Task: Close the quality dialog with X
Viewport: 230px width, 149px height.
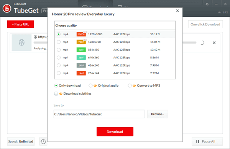Action: click(177, 11)
